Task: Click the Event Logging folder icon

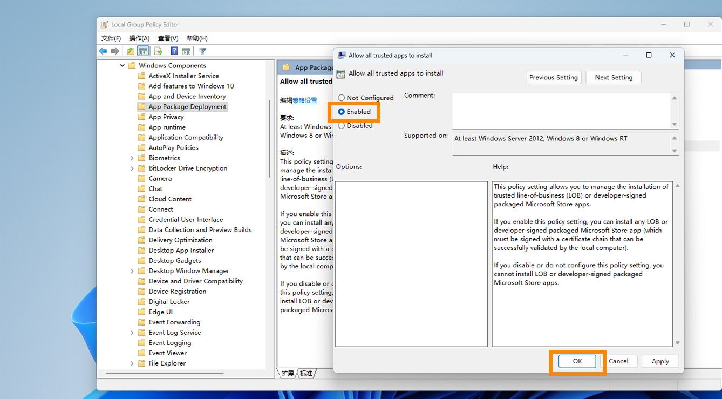Action: pos(141,342)
